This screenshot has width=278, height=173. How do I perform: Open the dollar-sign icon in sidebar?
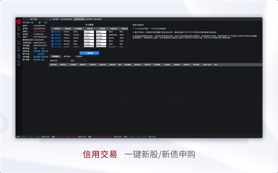click(19, 49)
